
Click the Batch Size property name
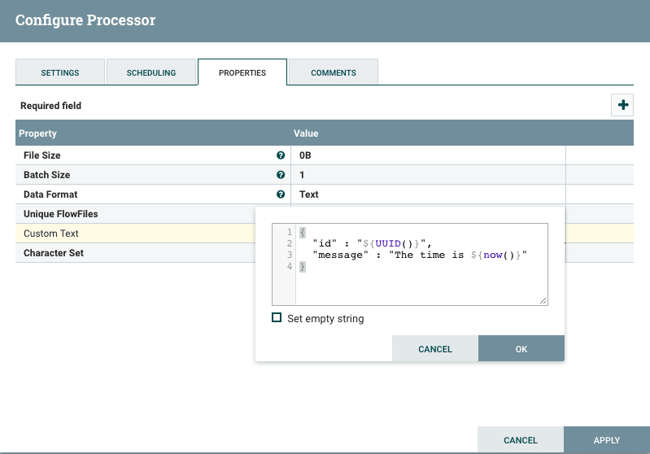pos(47,175)
